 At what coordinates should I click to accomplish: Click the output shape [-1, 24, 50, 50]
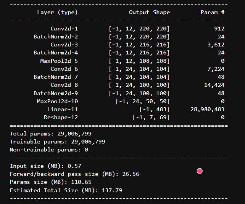coord(142,101)
